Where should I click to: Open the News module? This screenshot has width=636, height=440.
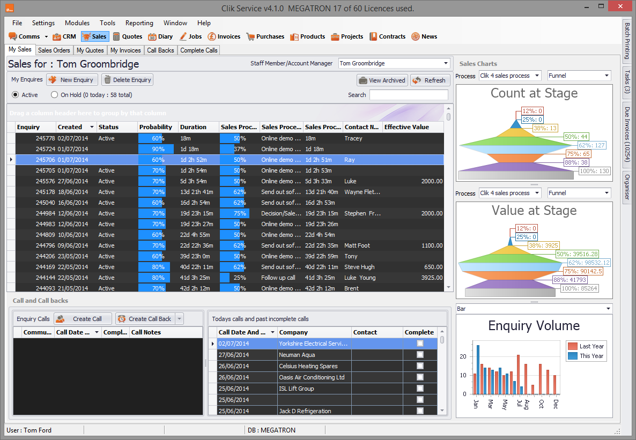point(424,36)
